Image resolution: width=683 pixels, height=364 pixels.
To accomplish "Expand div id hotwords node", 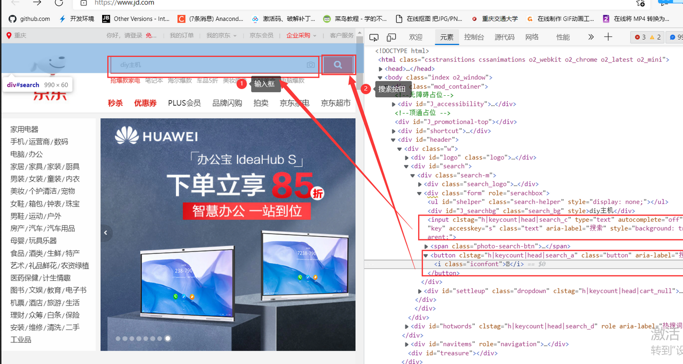I will coord(407,326).
